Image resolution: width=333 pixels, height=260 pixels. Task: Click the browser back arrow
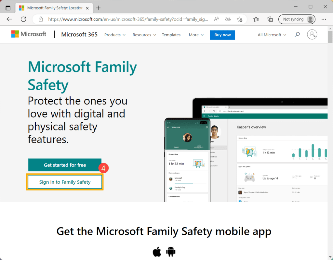coord(9,19)
